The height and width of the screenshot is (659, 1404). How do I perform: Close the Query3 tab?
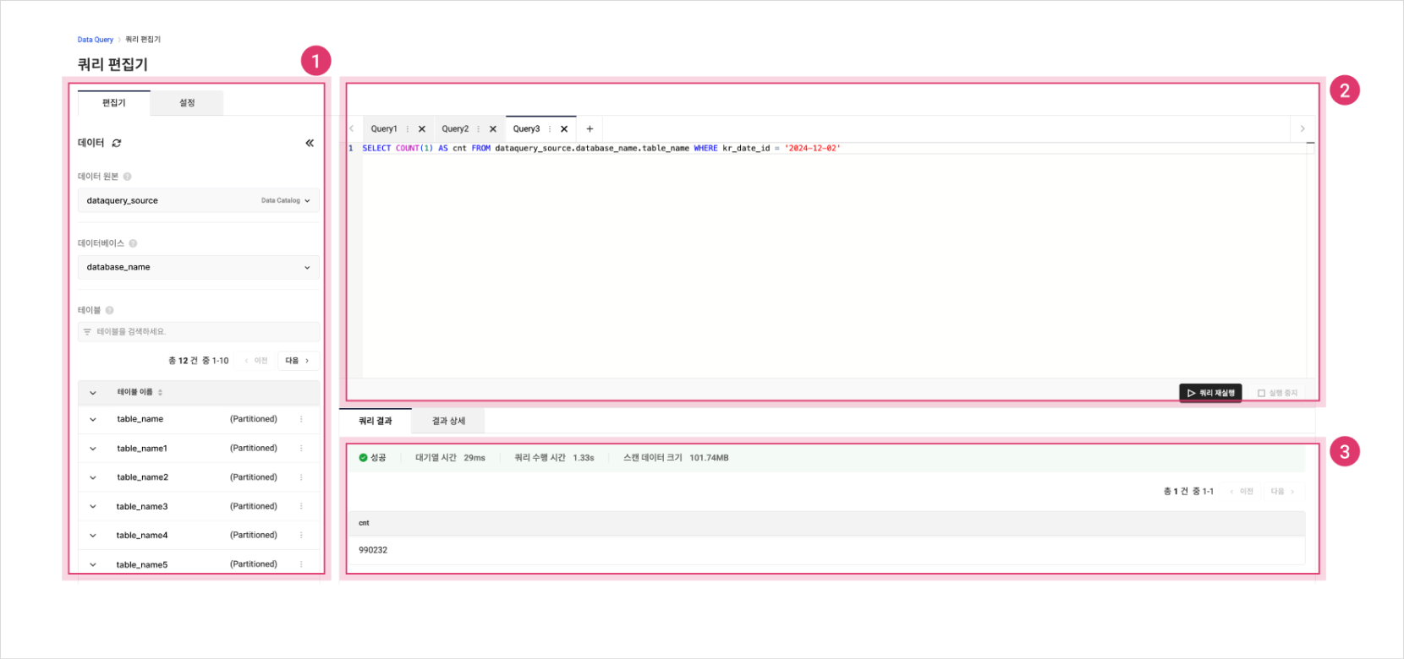pos(564,129)
